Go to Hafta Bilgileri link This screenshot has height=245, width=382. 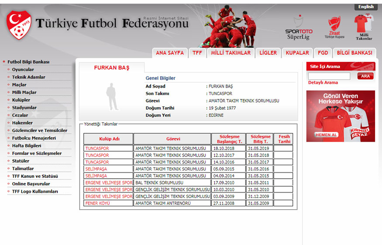tap(27, 146)
